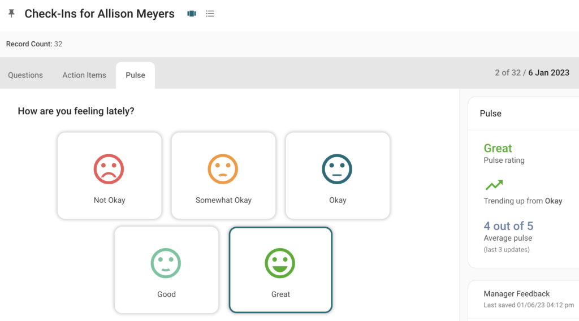
Task: Click the 4 out of 5 average pulse
Action: pyautogui.click(x=508, y=226)
